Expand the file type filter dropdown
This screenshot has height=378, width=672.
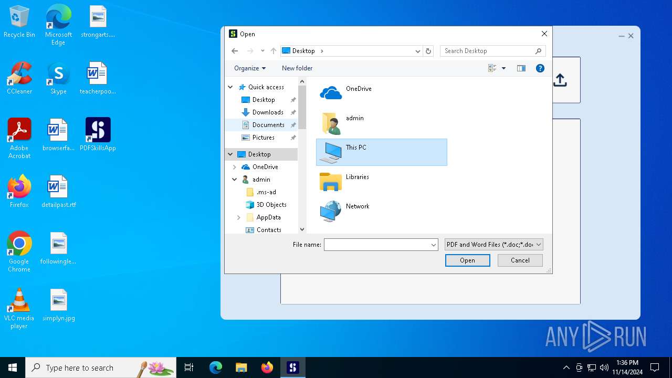coord(539,245)
